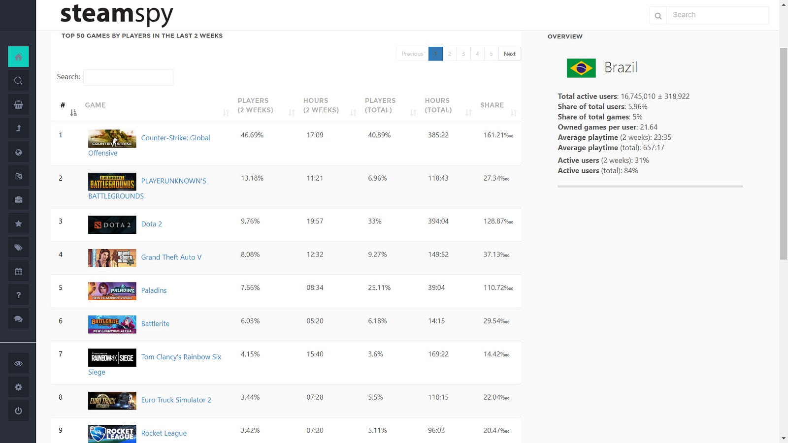Viewport: 788px width, 443px height.
Task: Open the chat bubbles icon in sidebar
Action: tap(18, 318)
